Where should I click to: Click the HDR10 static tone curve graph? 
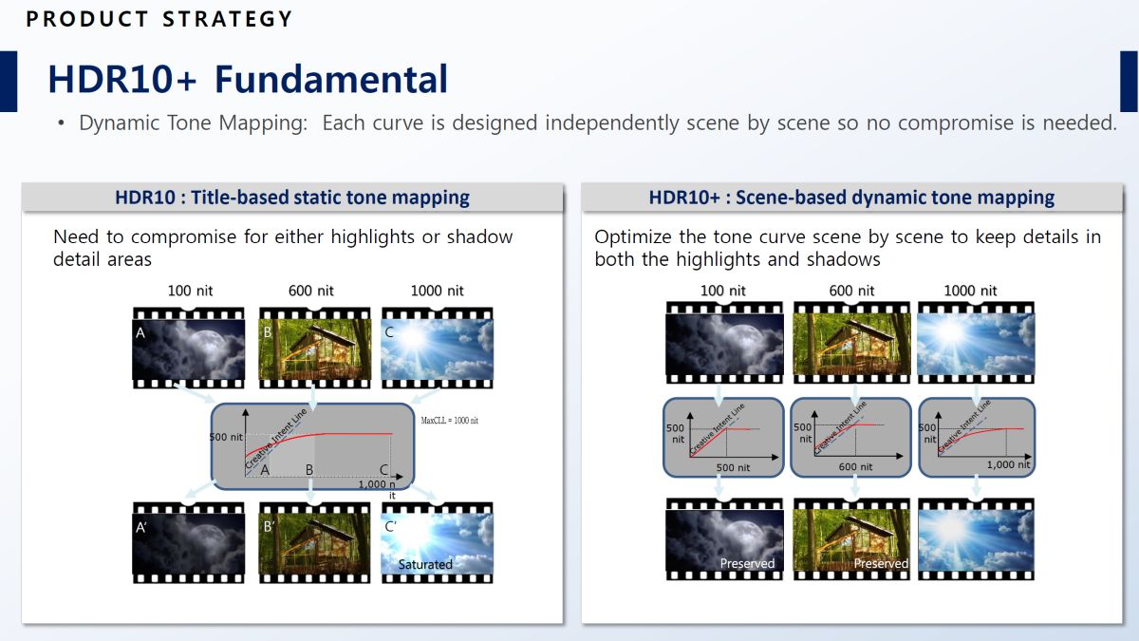[312, 445]
